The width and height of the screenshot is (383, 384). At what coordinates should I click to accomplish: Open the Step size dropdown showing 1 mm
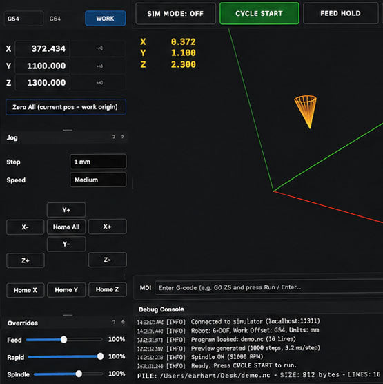tap(98, 162)
